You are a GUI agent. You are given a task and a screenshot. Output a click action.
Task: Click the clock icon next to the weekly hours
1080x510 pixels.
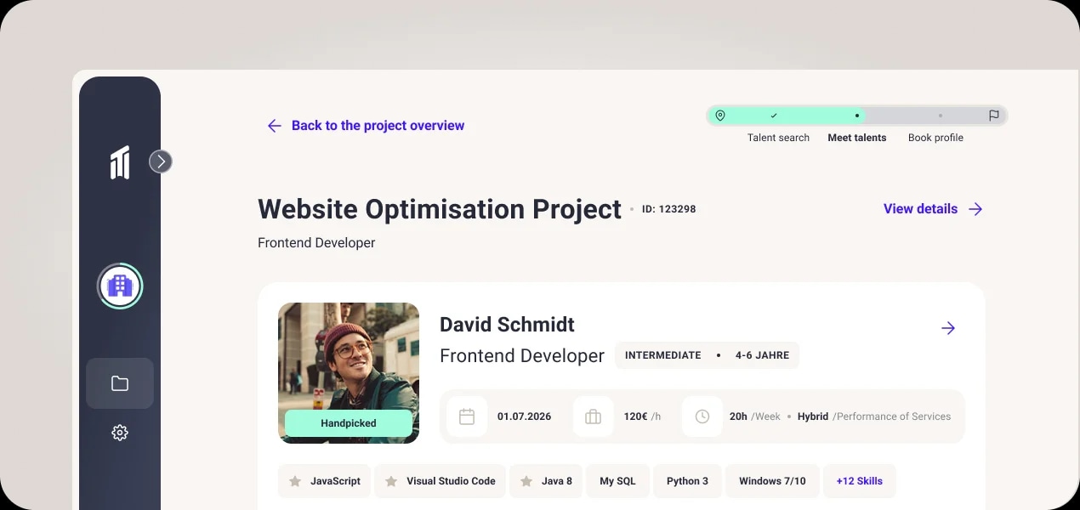point(702,416)
